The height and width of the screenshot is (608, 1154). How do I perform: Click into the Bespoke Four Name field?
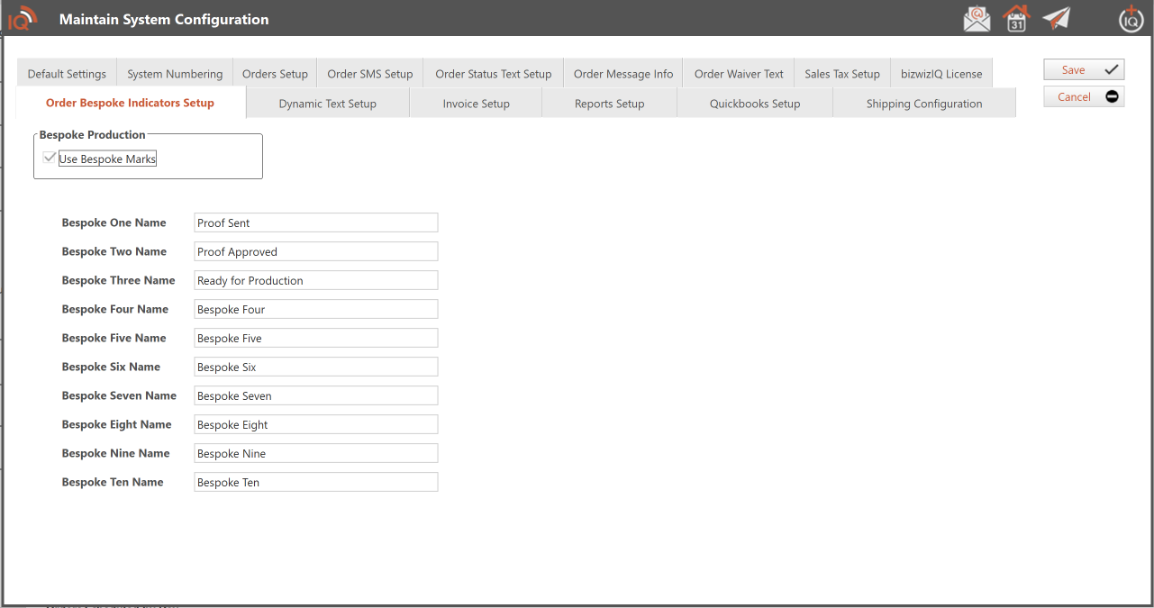coord(315,309)
